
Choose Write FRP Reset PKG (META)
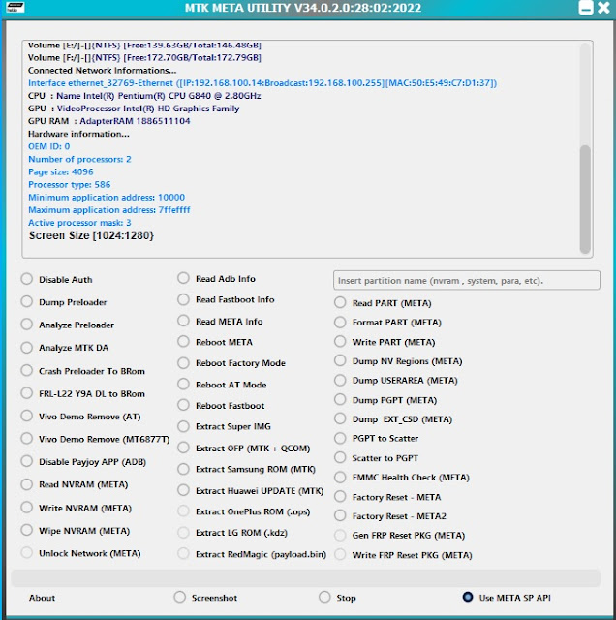340,555
